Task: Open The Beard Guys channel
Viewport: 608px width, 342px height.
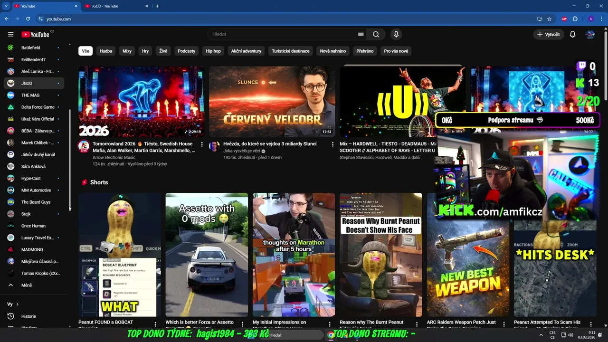Action: [33, 202]
